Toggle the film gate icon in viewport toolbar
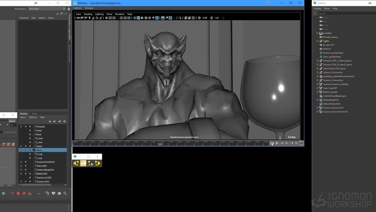The width and height of the screenshot is (376, 212). (x=110, y=18)
